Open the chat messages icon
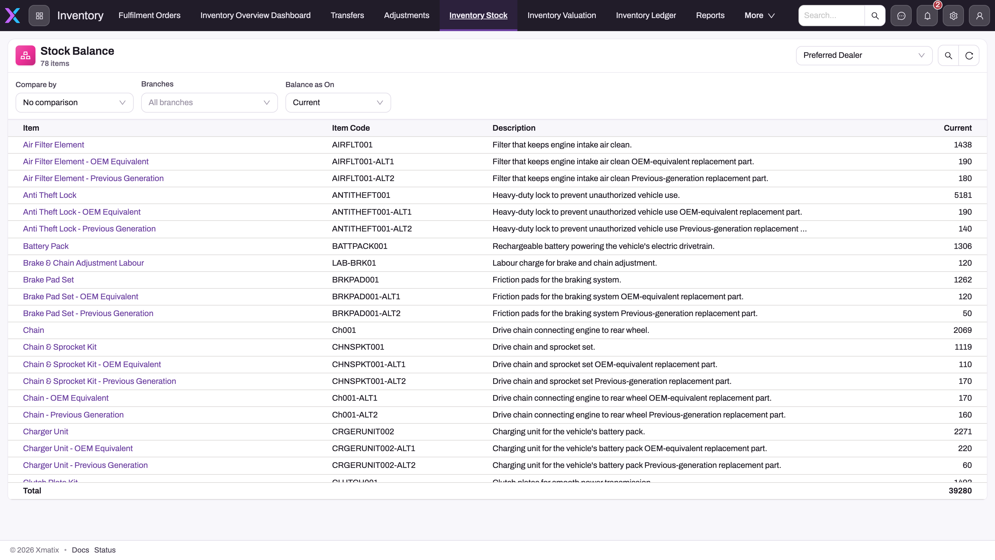The image size is (995, 560). coord(901,16)
